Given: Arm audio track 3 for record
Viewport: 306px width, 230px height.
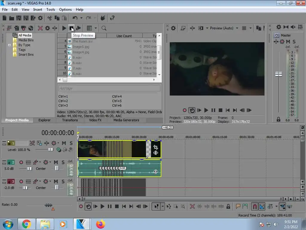Looking at the screenshot, I should click(x=21, y=181).
